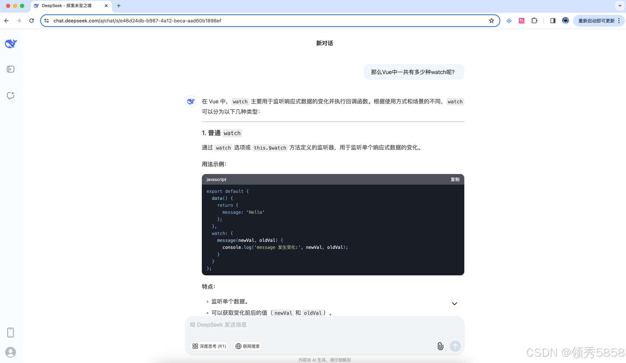This screenshot has height=363, width=626.
Task: Open the extensions puzzle icon
Action: [534, 21]
